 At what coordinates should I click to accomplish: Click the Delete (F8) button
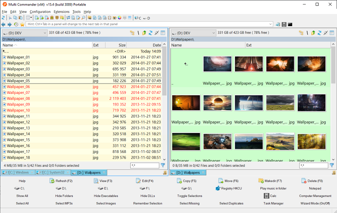point(315,181)
